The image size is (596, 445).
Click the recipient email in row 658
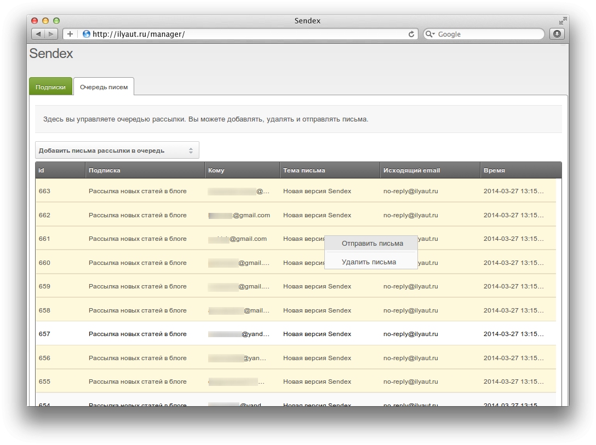tap(239, 310)
